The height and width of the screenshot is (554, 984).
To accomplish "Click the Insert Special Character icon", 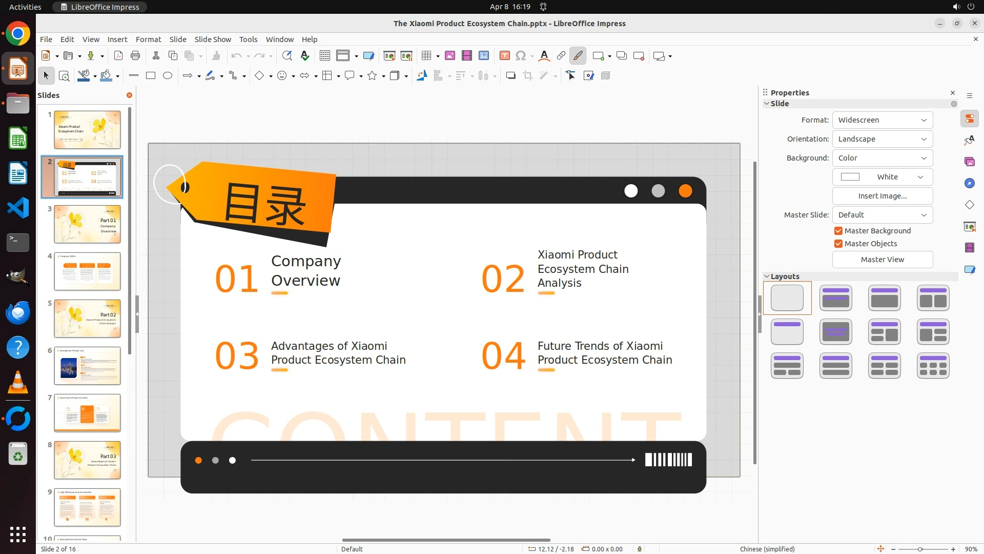I will 521,56.
